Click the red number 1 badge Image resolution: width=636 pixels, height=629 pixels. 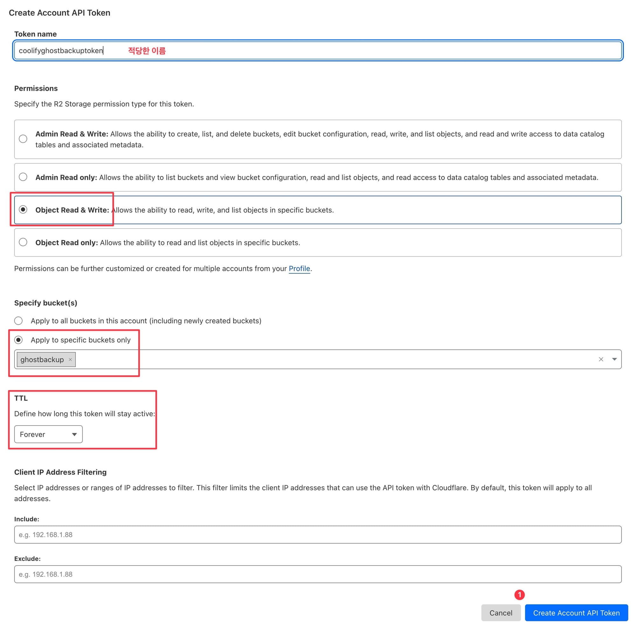tap(520, 595)
